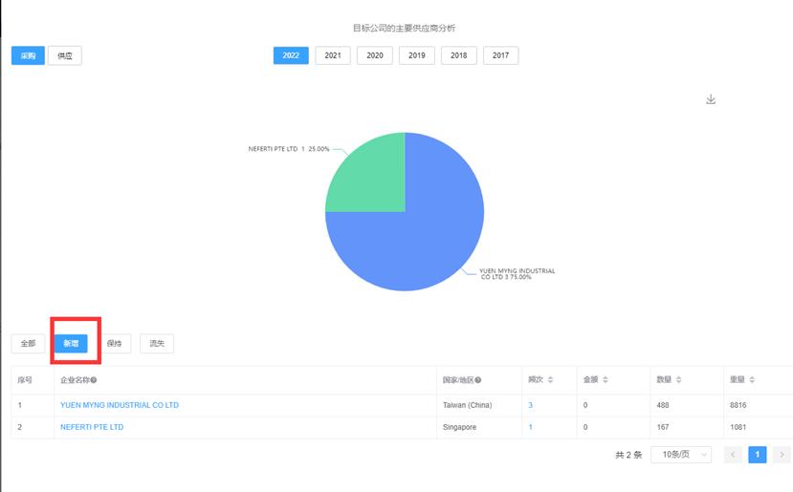Click Taiwan (China) cell
Screen dimensions: 793x492
[x=467, y=405]
